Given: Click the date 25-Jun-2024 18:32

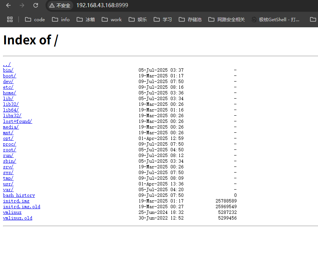Looking at the screenshot, I should [x=161, y=212].
